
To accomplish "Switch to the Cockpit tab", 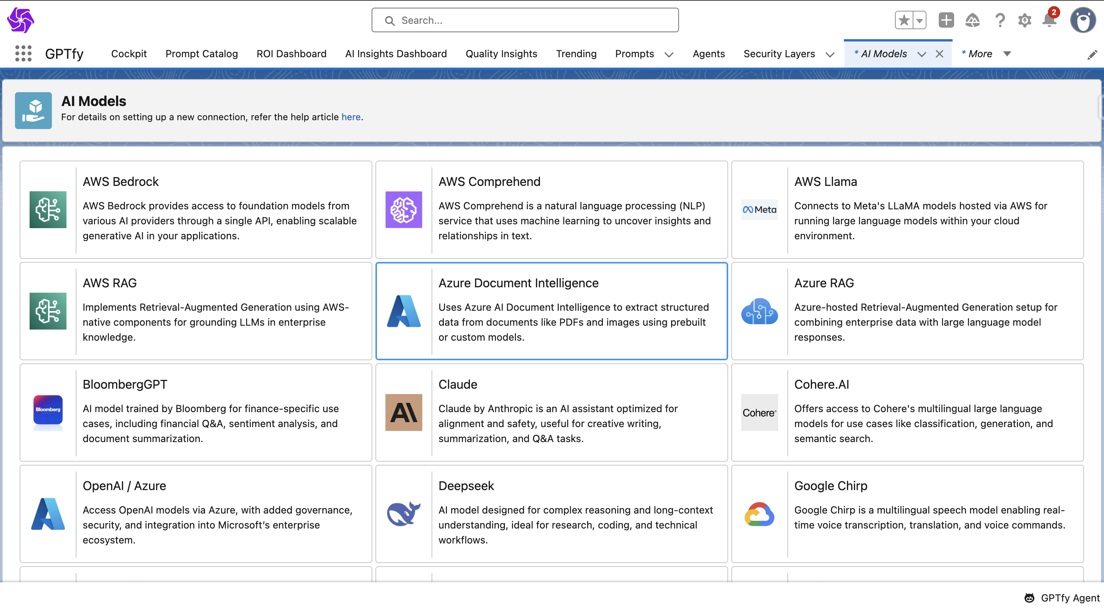I will click(129, 53).
